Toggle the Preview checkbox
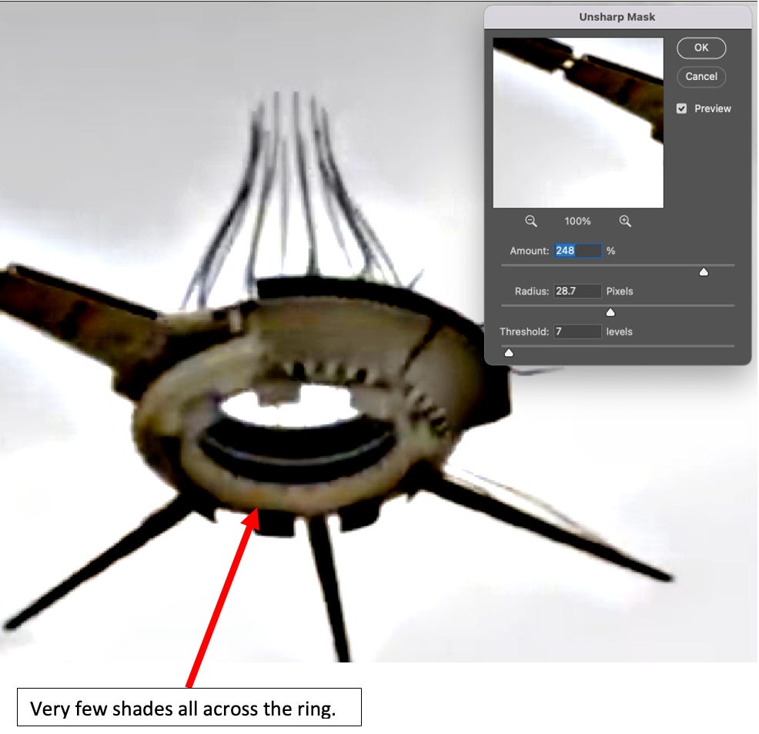The image size is (759, 734). pyautogui.click(x=681, y=108)
